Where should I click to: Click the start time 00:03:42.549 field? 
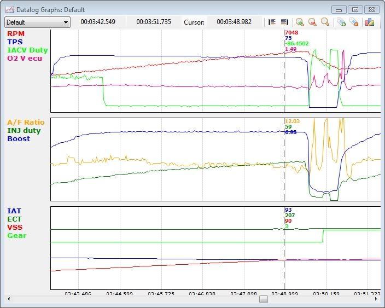tap(98, 22)
